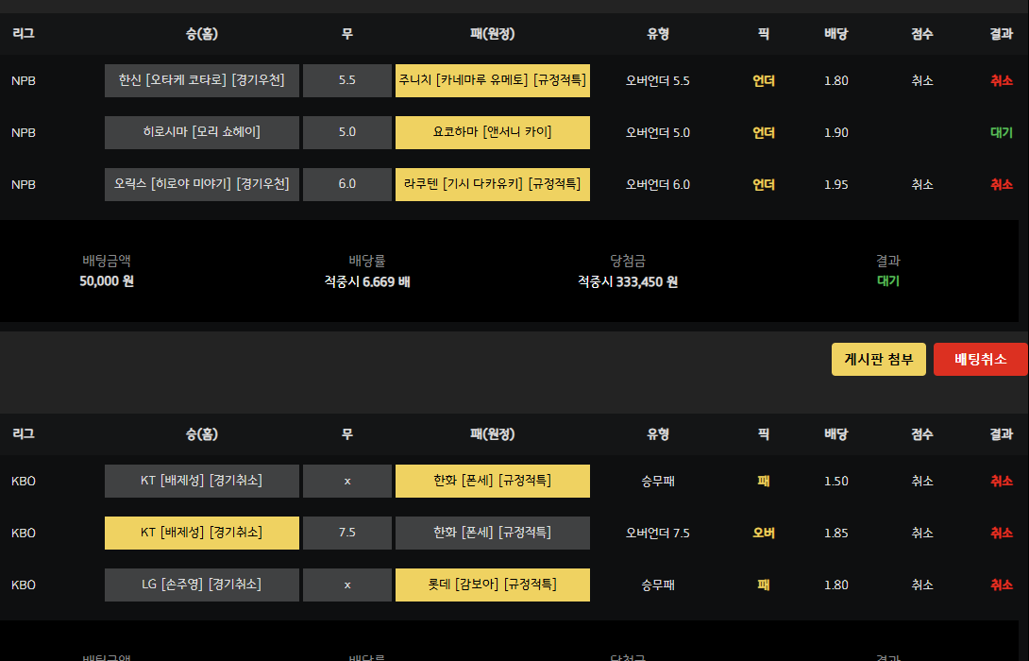Click the 주니치 [카네마루 유메토] away cell
The height and width of the screenshot is (661, 1029).
pos(492,80)
